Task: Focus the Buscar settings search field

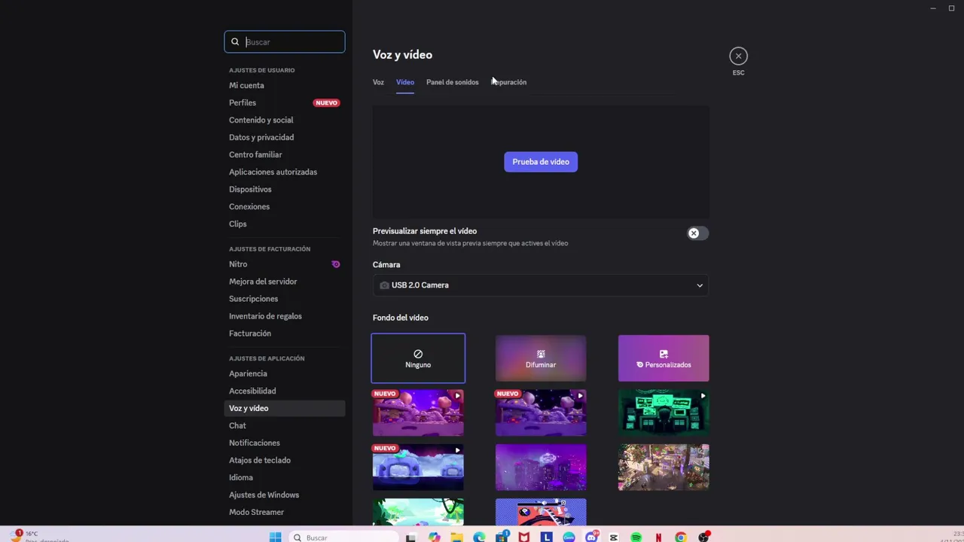Action: click(285, 42)
